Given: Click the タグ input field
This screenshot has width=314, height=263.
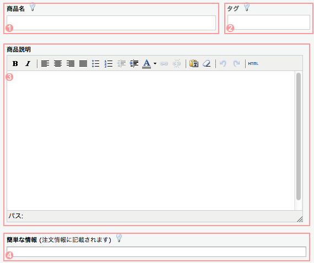Looking at the screenshot, I should coord(268,22).
